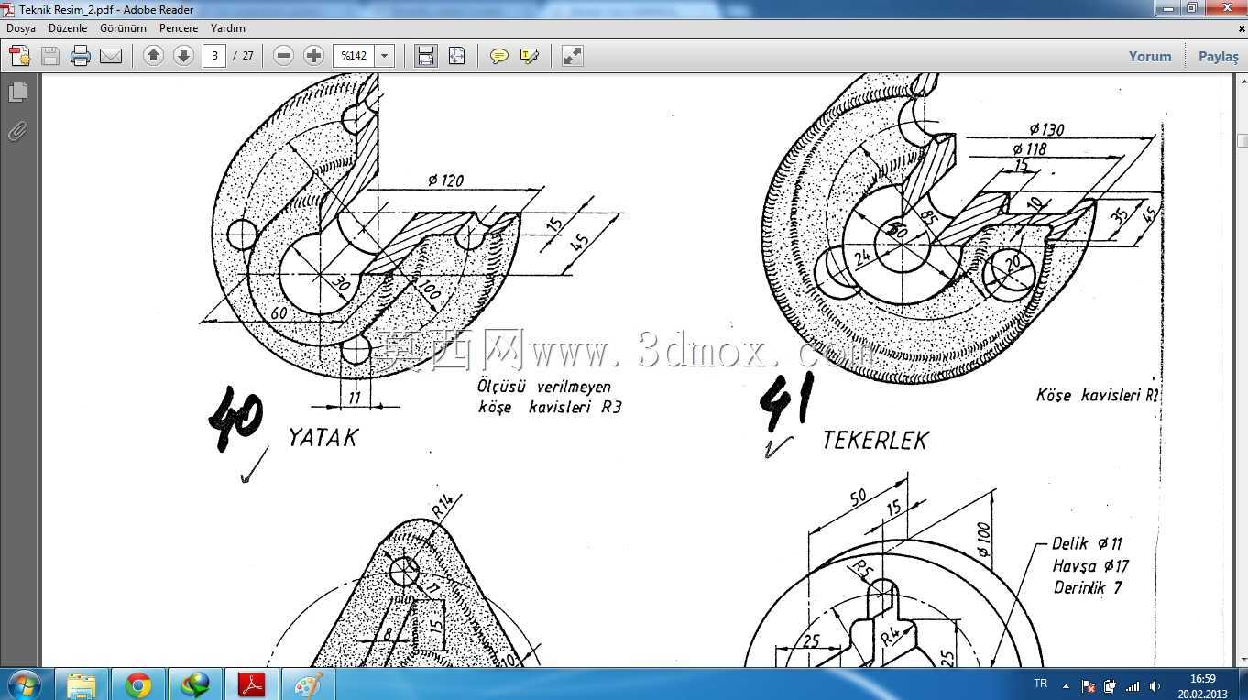
Task: Print the document using the printer icon
Action: pyautogui.click(x=81, y=56)
